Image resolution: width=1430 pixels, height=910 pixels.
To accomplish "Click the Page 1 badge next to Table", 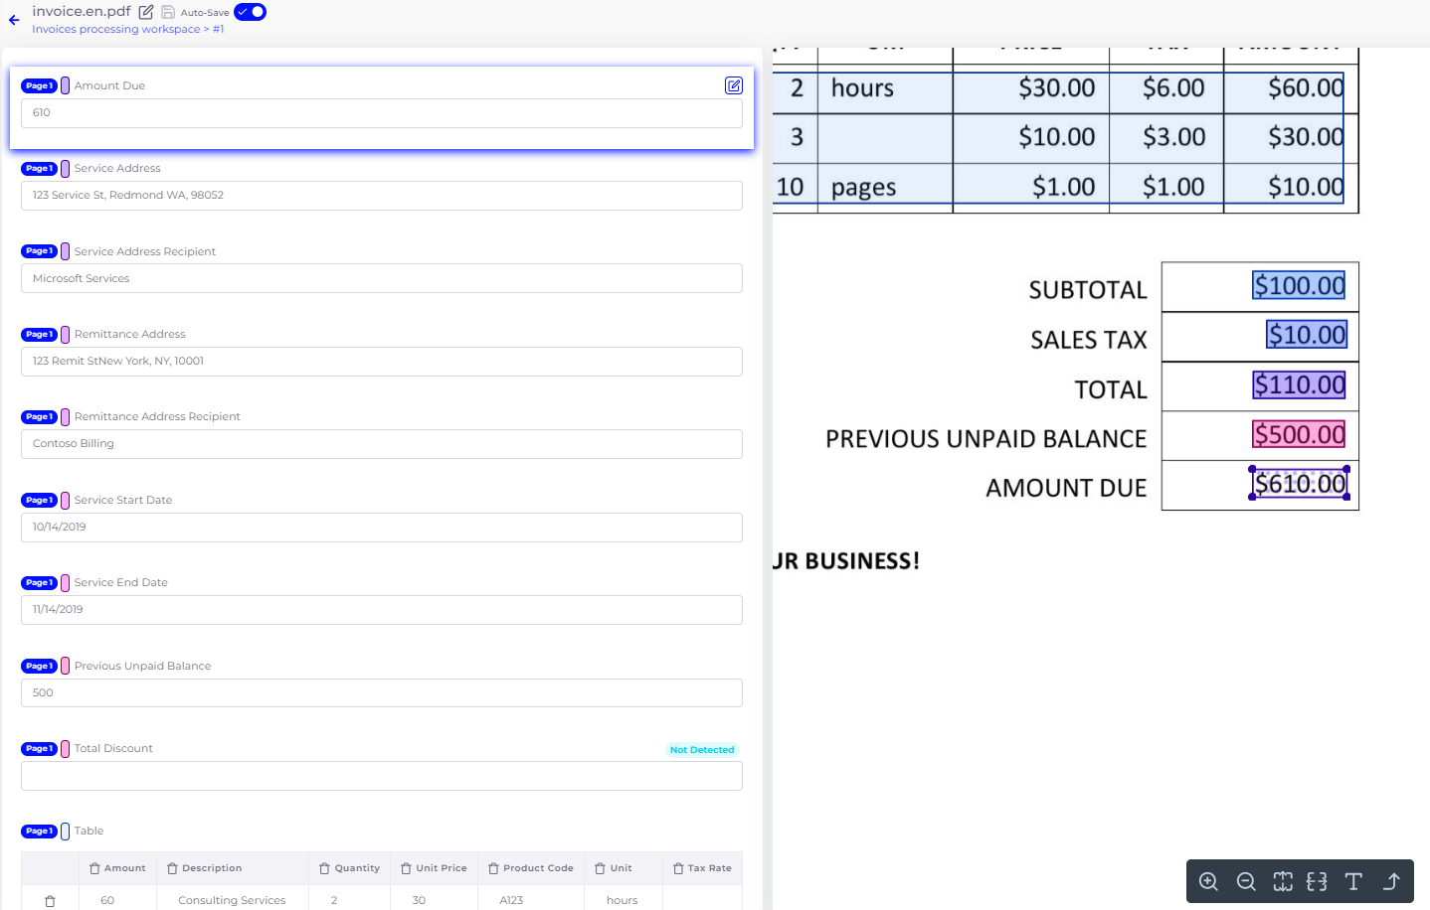I will tap(39, 832).
